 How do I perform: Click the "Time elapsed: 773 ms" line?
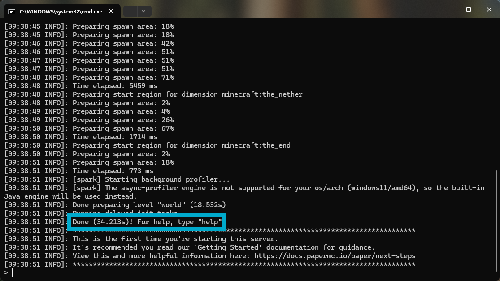tap(113, 171)
